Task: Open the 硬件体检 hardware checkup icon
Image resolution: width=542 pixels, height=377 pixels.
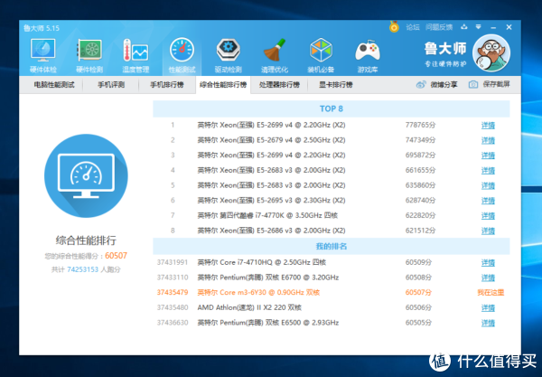Action: tap(42, 55)
